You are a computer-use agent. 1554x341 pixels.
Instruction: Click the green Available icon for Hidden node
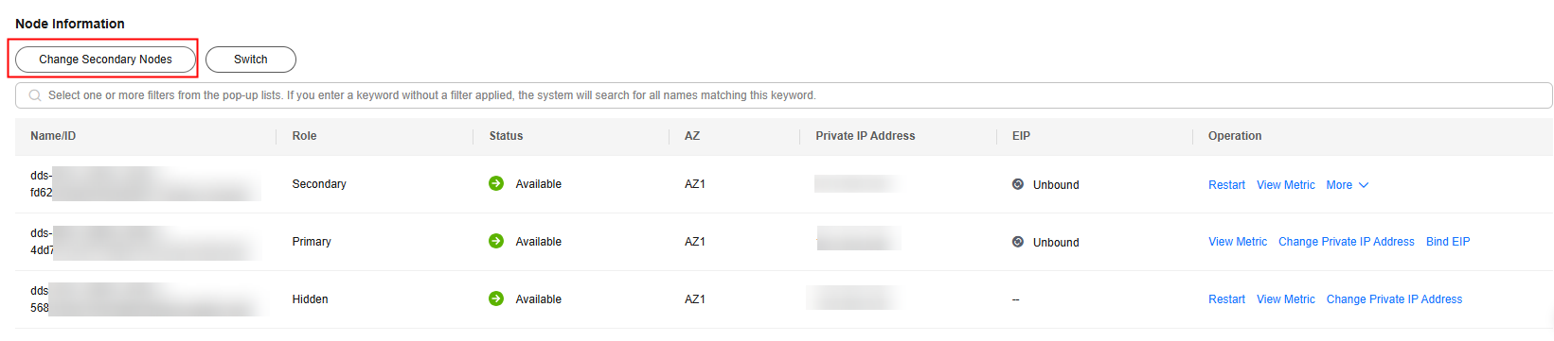pyautogui.click(x=496, y=298)
